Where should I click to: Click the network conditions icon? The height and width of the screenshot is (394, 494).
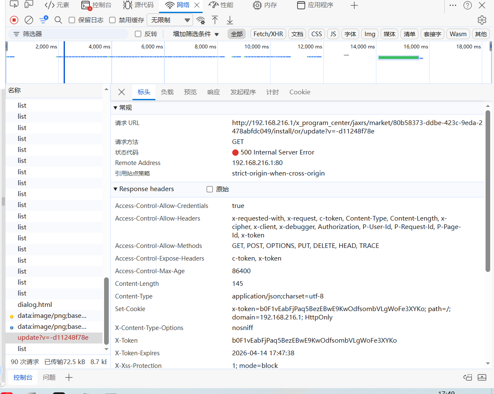(200, 20)
